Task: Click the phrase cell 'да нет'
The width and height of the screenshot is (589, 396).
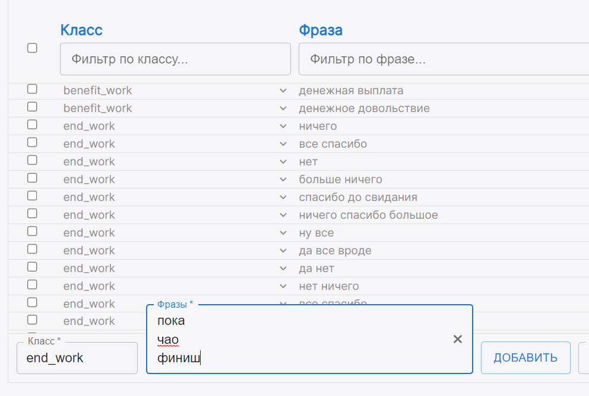Action: point(316,269)
